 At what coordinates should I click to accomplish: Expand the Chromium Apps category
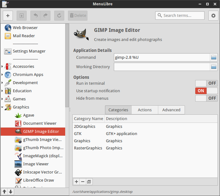click(2, 75)
